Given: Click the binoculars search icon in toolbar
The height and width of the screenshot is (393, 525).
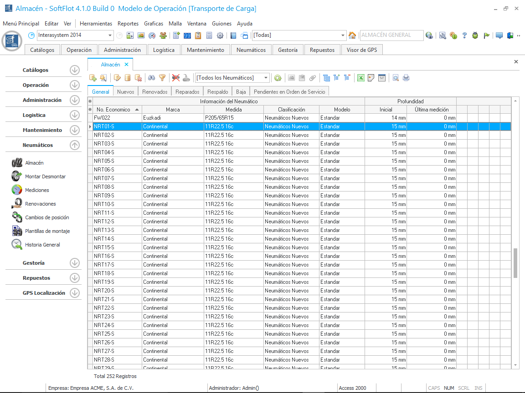Looking at the screenshot, I should pos(152,78).
